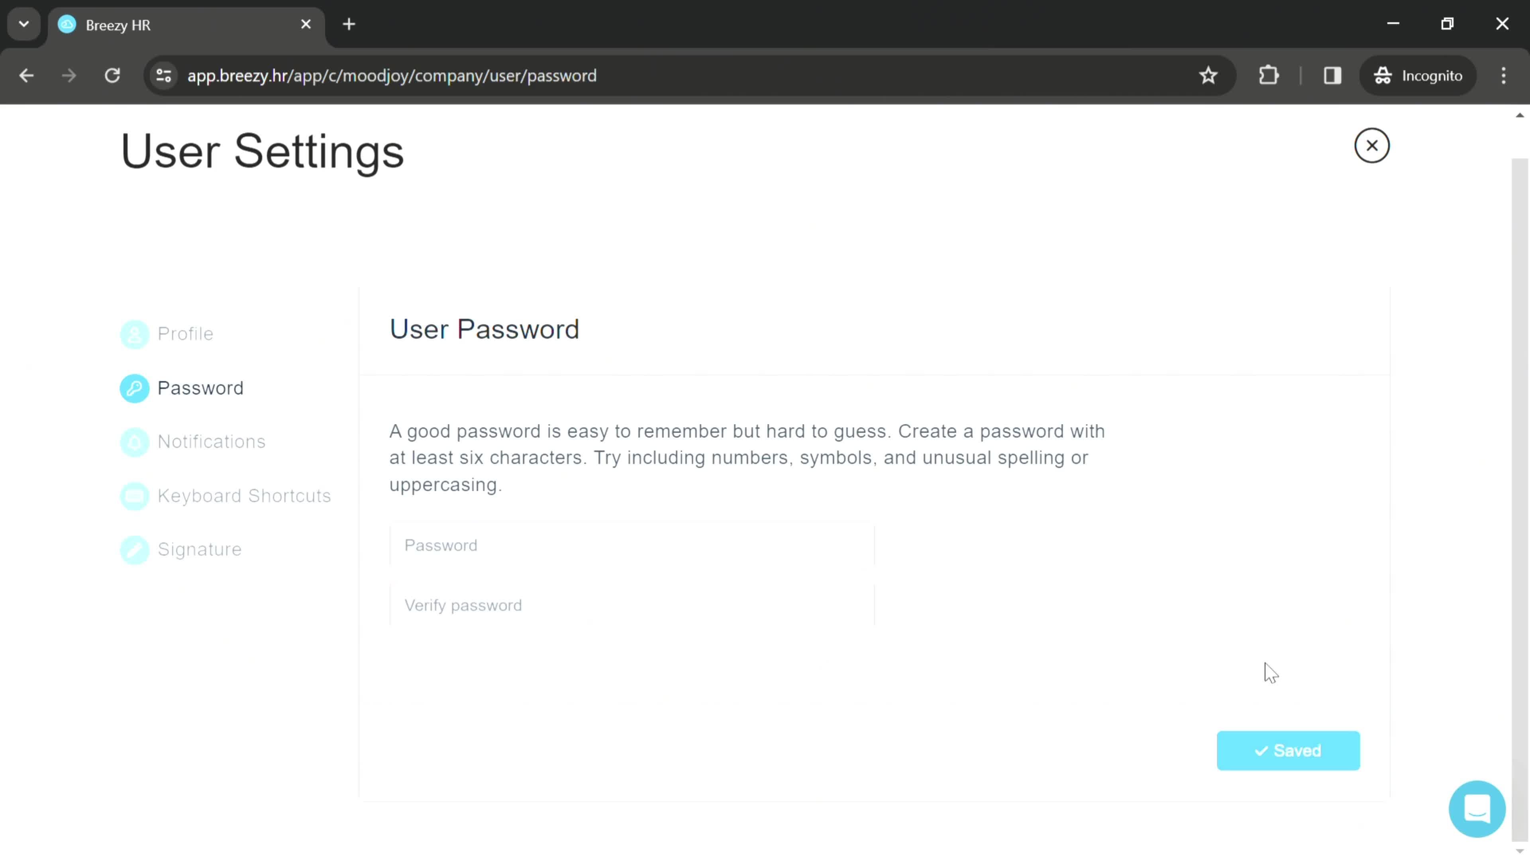Click the Password input field
The image size is (1530, 861).
click(x=632, y=545)
